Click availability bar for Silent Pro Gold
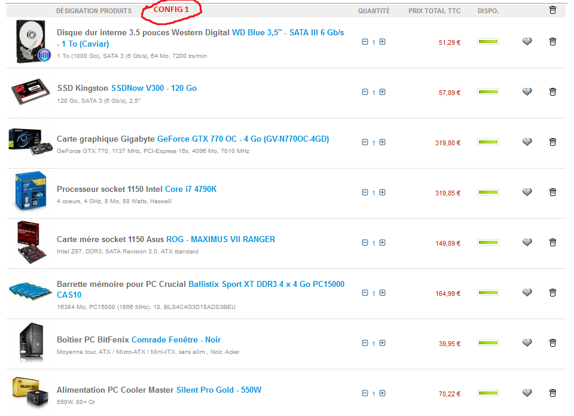 click(488, 393)
